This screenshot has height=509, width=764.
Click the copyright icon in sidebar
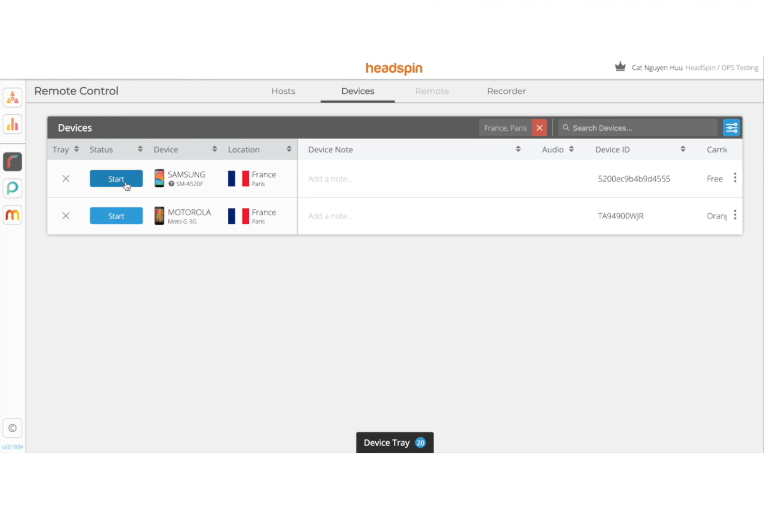pyautogui.click(x=12, y=428)
